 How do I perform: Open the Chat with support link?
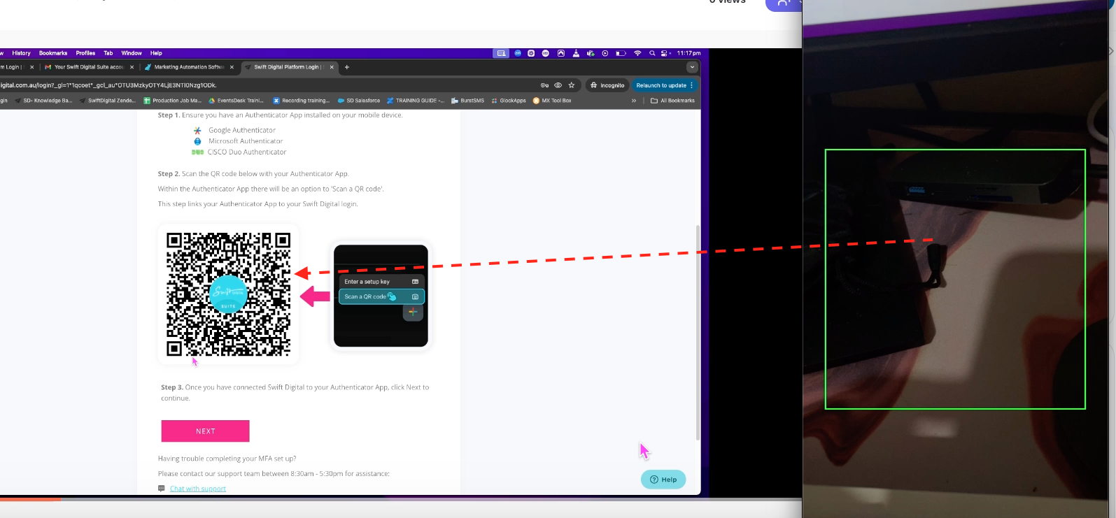coord(198,489)
